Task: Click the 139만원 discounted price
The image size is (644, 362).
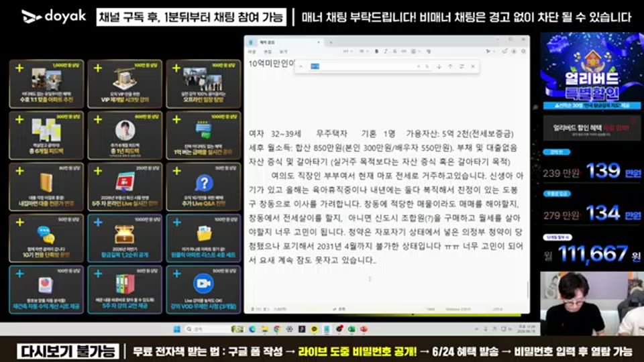Action: (x=613, y=171)
